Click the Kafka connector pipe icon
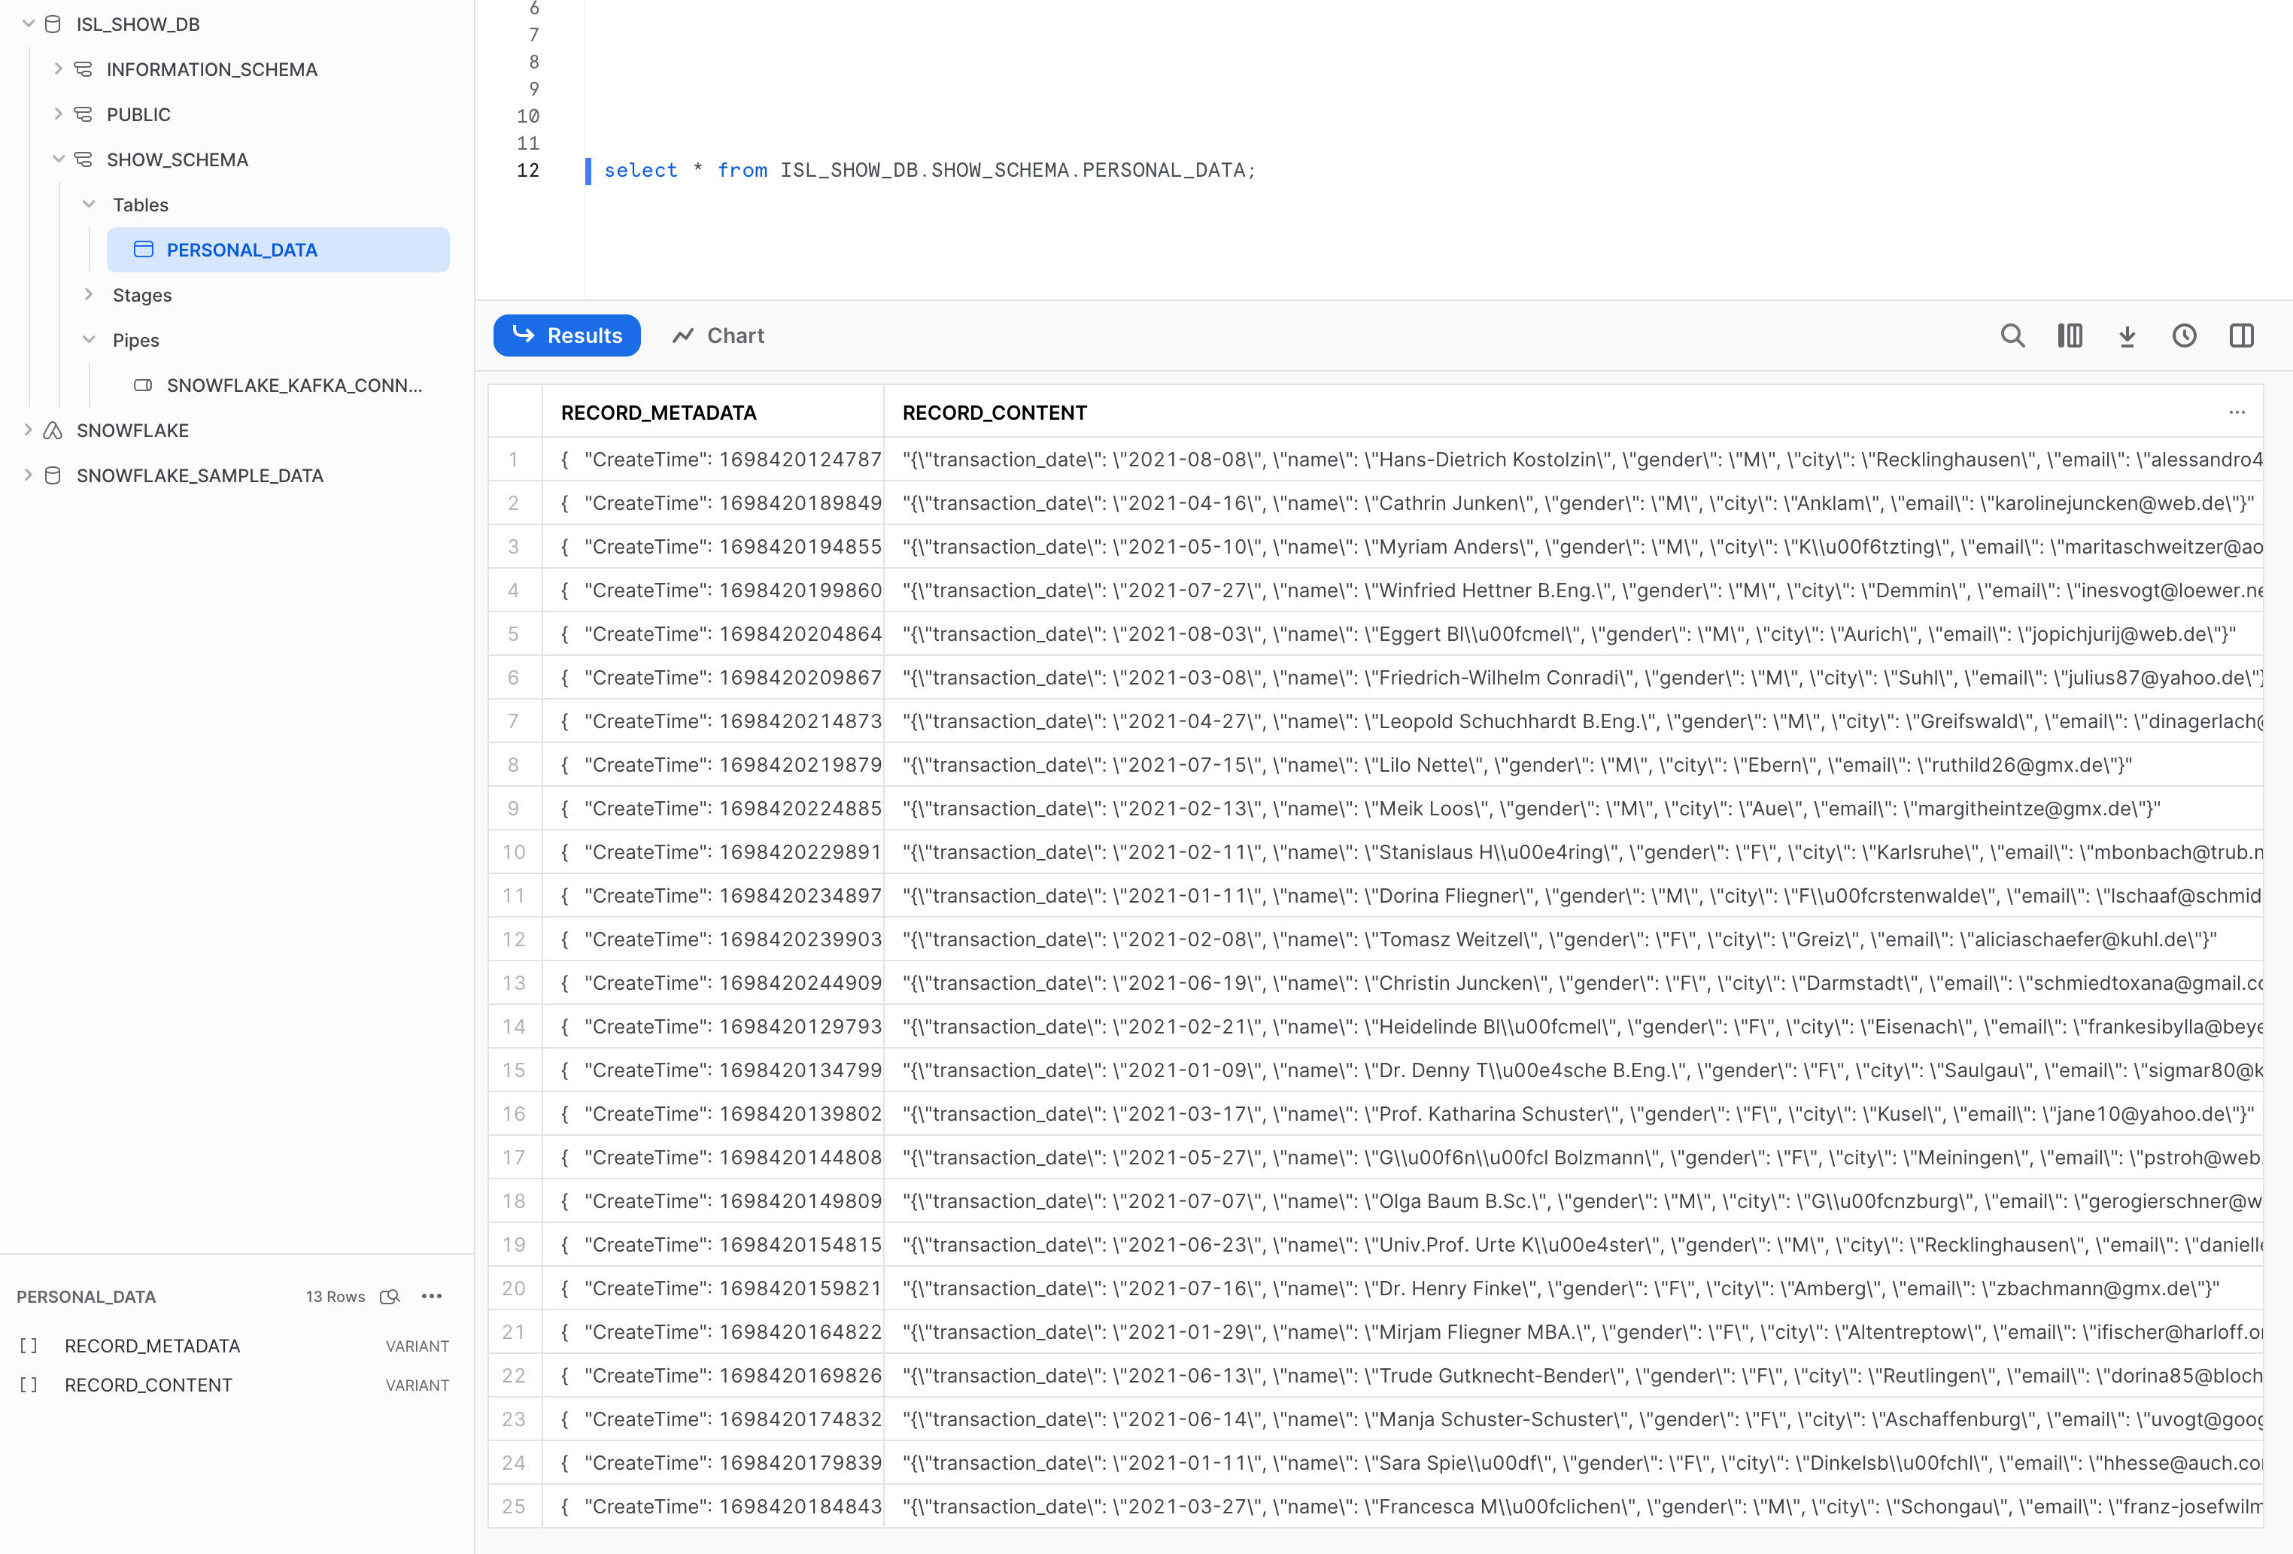 pyautogui.click(x=143, y=385)
